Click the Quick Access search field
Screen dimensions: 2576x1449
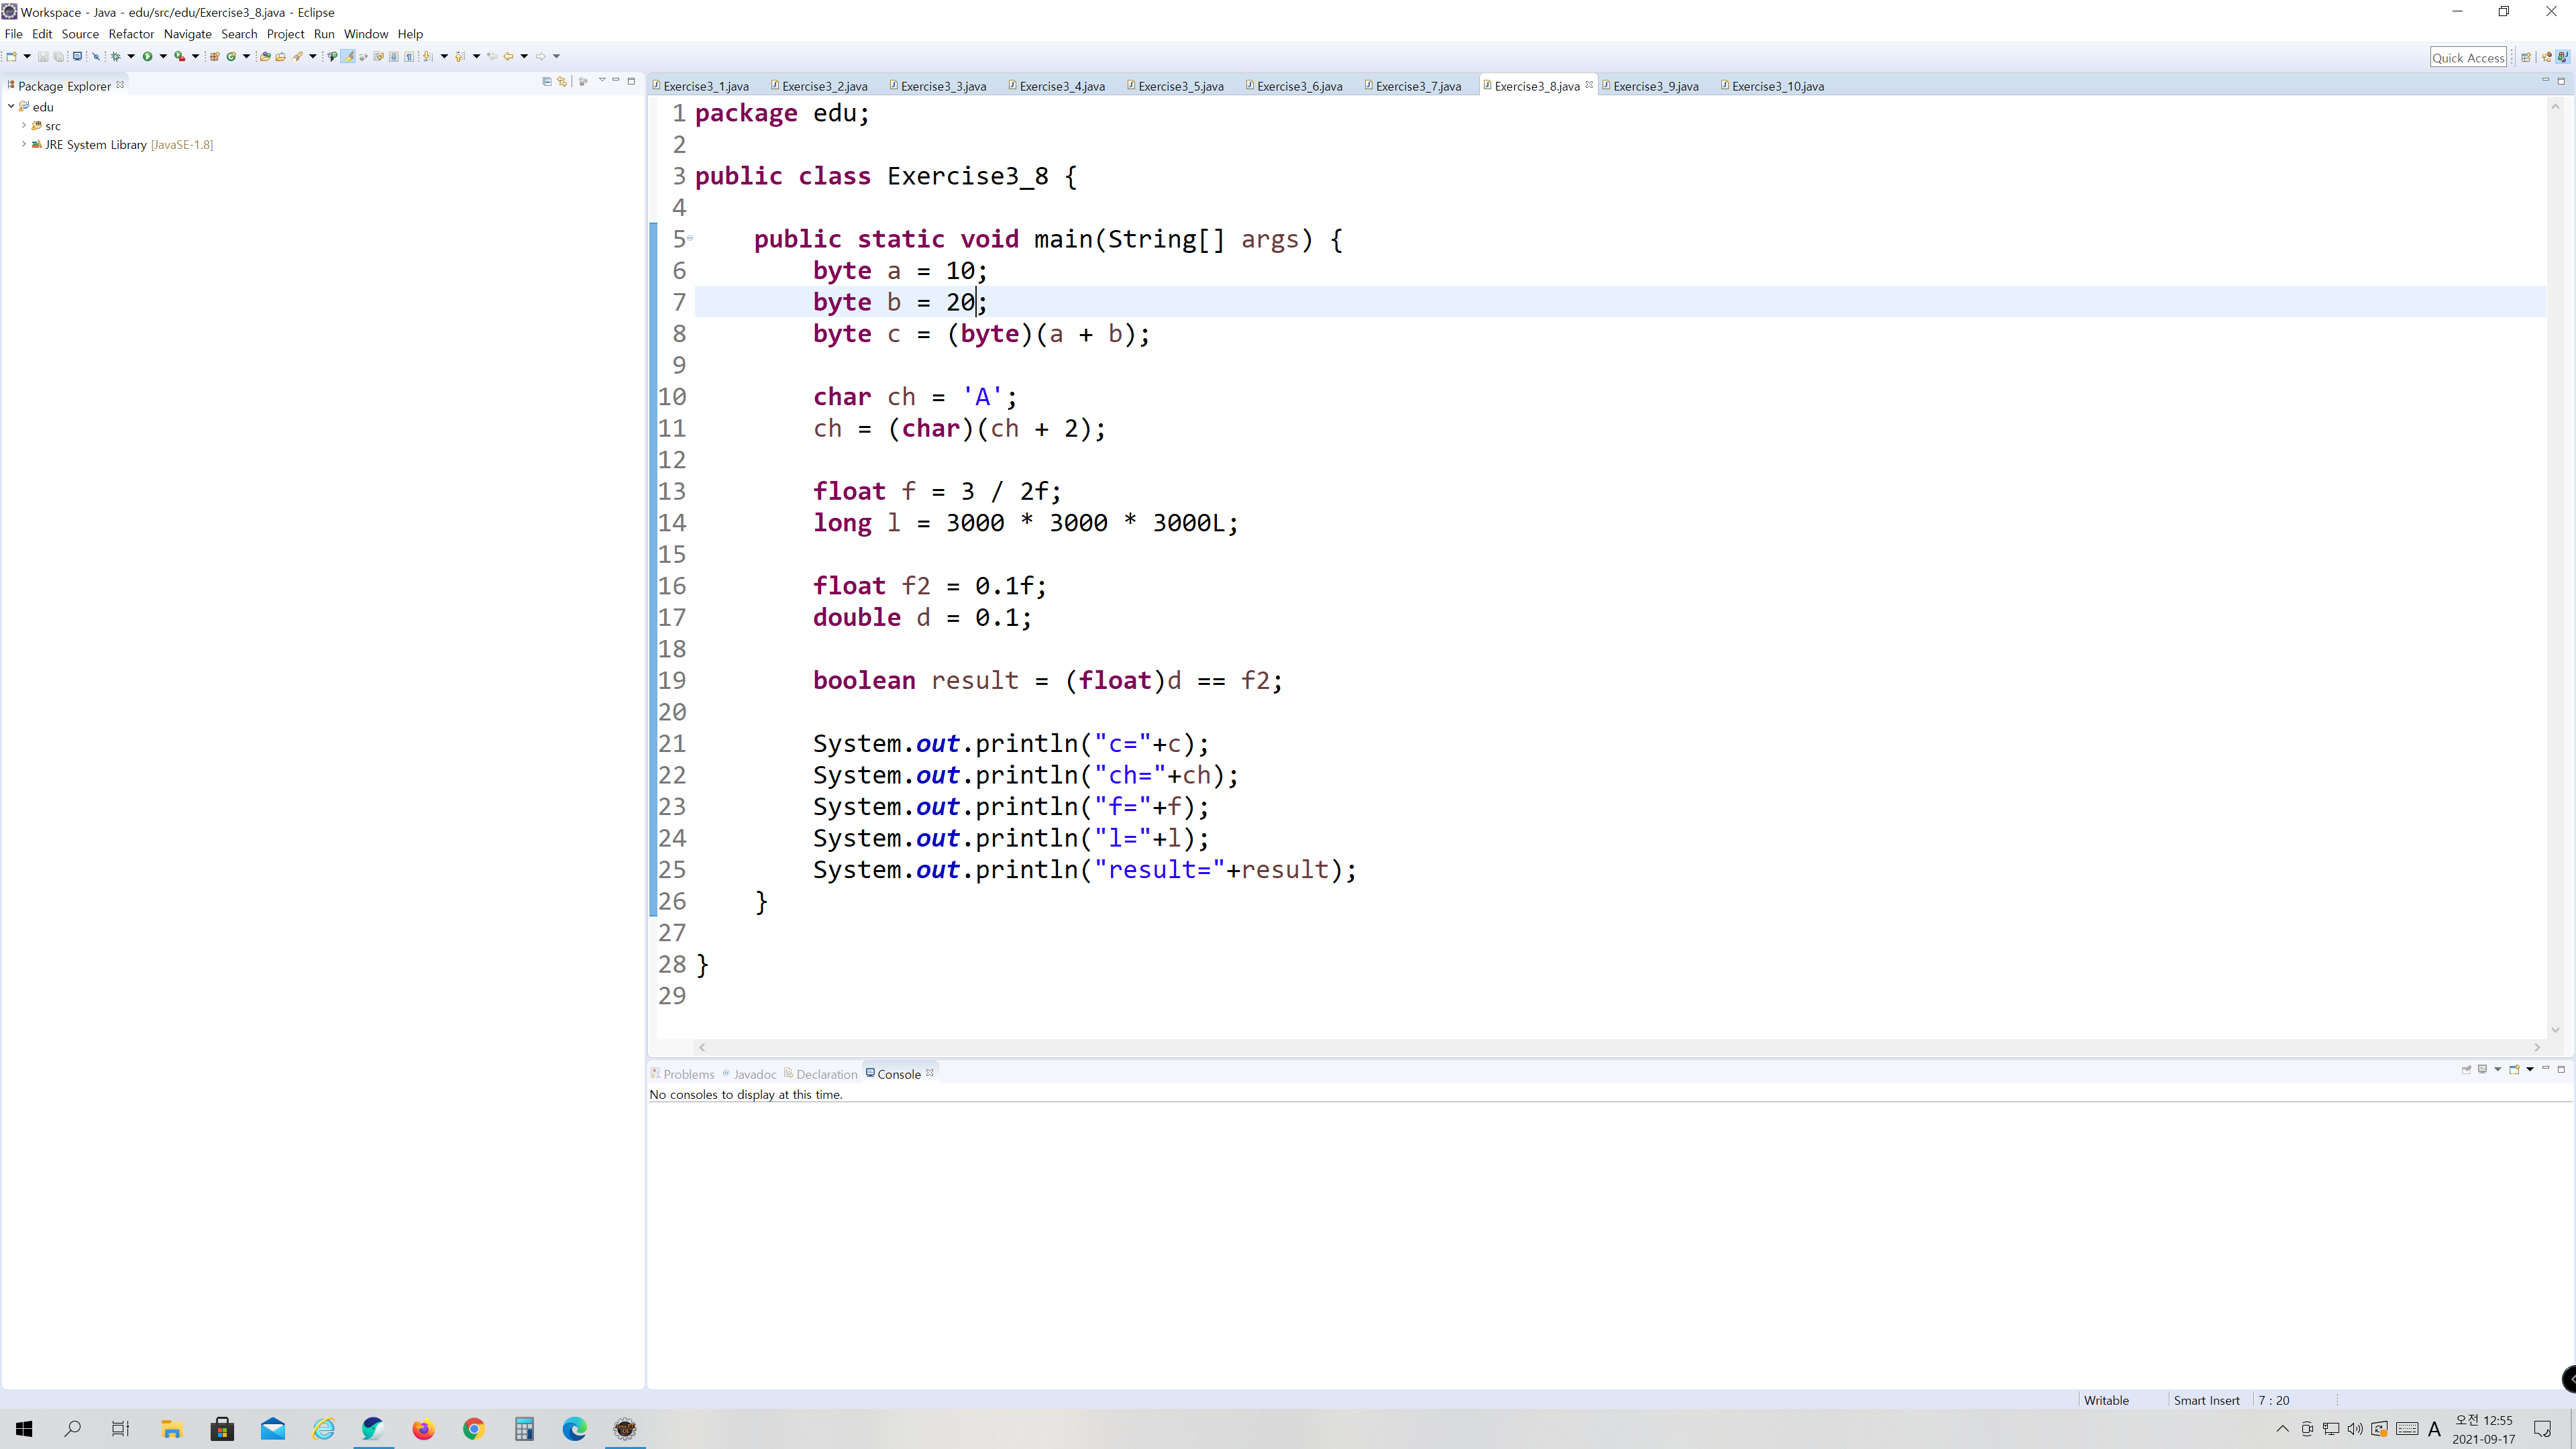coord(2467,58)
